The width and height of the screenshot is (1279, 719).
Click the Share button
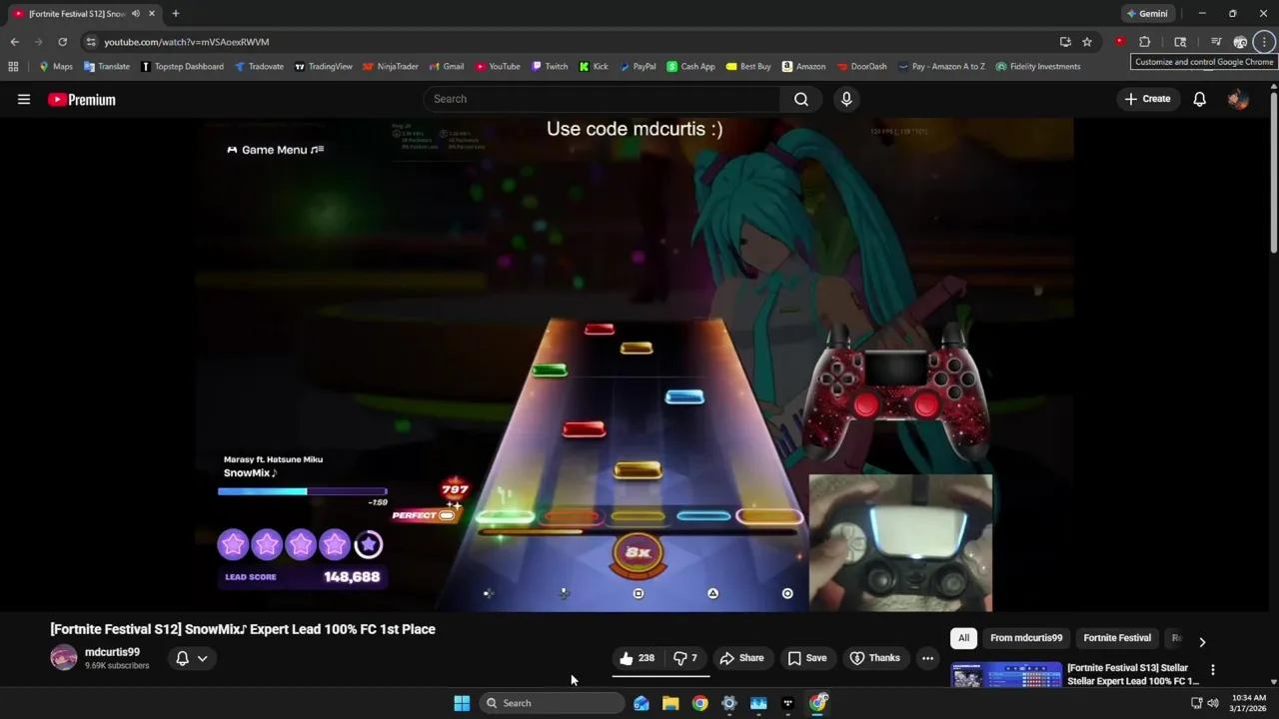(x=741, y=658)
